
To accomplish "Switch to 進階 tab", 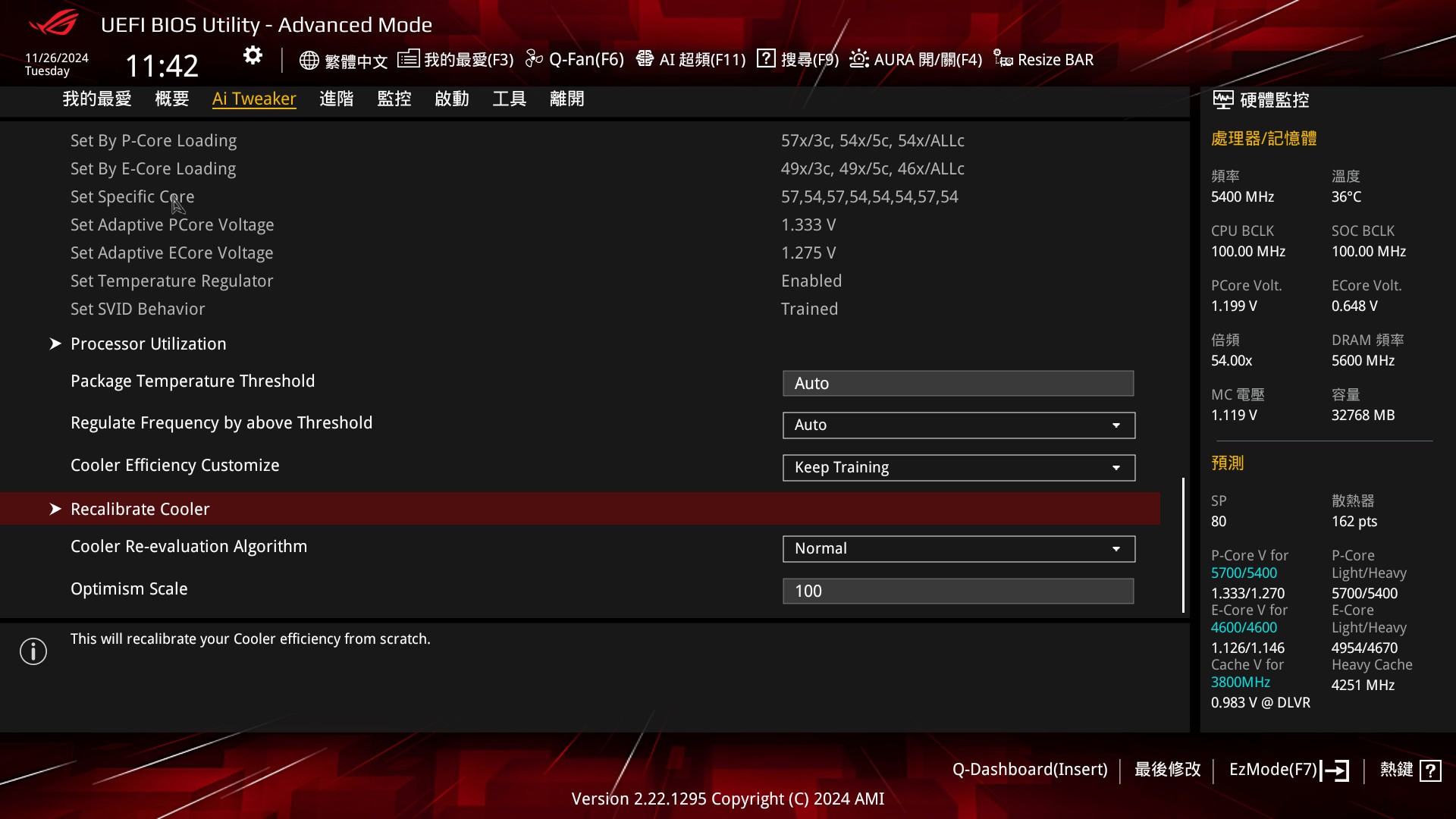I will pyautogui.click(x=337, y=99).
